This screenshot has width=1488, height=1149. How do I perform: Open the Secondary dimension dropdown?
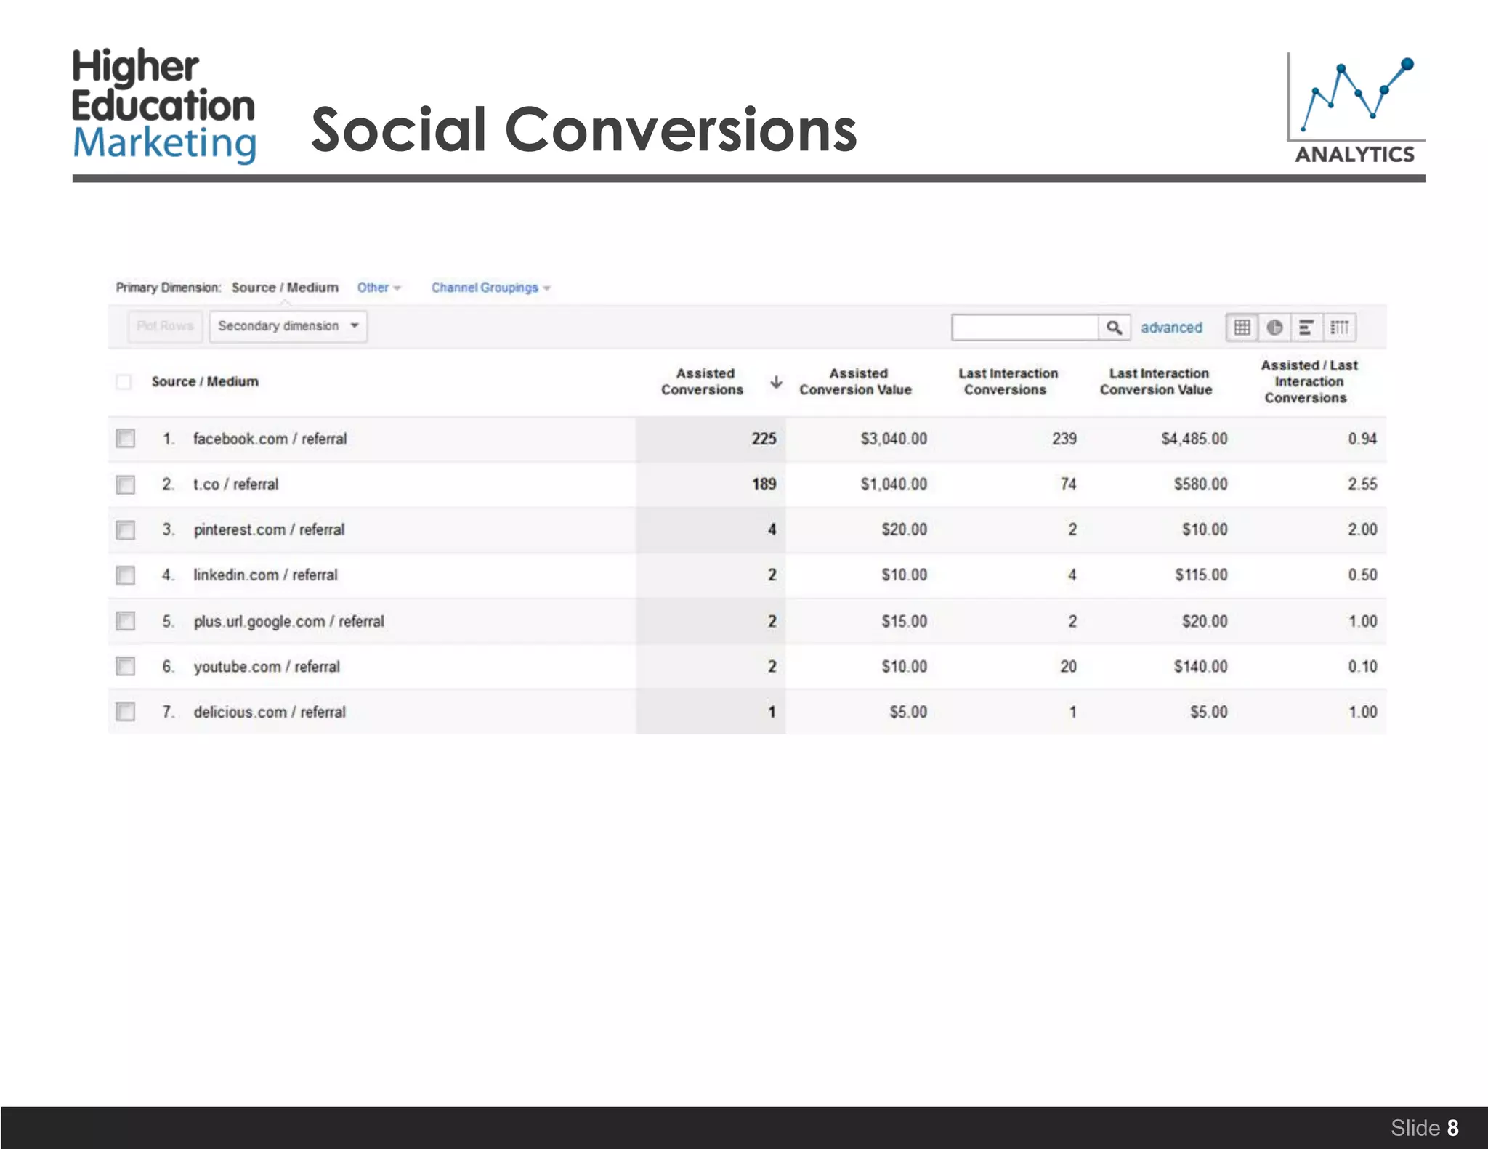click(x=288, y=326)
